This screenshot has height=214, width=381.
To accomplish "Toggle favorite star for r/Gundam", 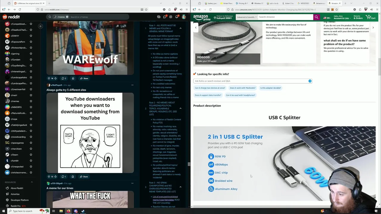I will [31, 59].
